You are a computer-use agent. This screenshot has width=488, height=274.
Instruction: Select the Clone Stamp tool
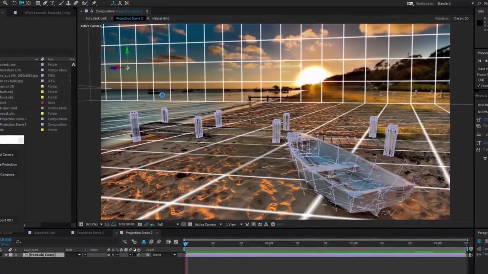point(68,3)
